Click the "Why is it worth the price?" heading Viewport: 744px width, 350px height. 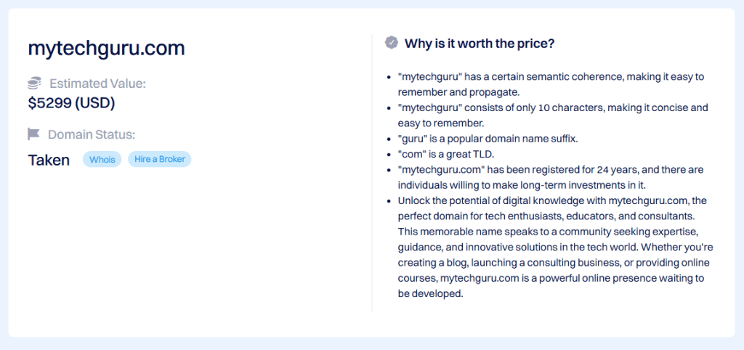pos(480,44)
